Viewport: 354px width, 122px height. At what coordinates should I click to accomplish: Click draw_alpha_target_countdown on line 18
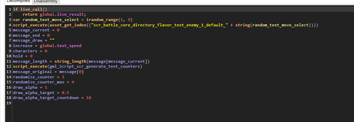[x=46, y=98]
